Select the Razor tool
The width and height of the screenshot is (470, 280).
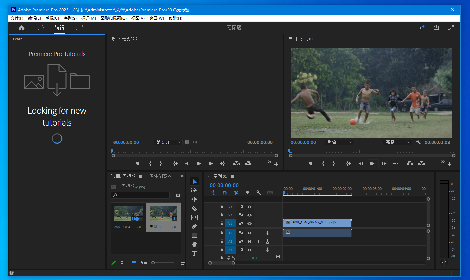coord(194,208)
